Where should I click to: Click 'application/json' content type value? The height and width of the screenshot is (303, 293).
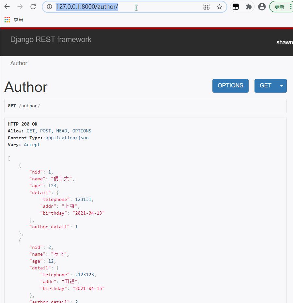67,138
